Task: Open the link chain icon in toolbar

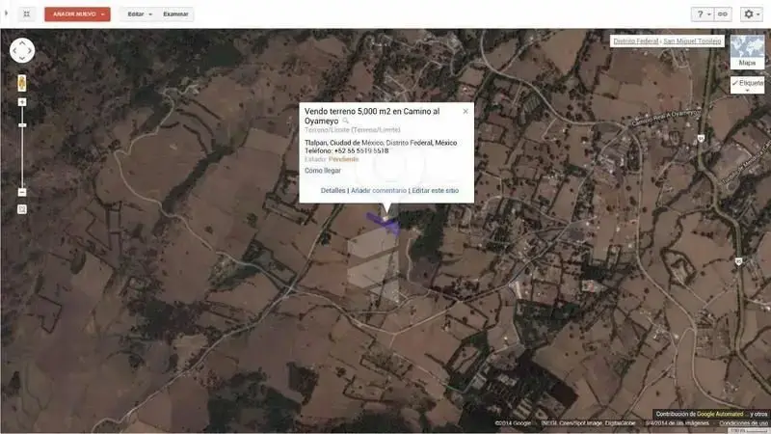Action: click(x=723, y=14)
